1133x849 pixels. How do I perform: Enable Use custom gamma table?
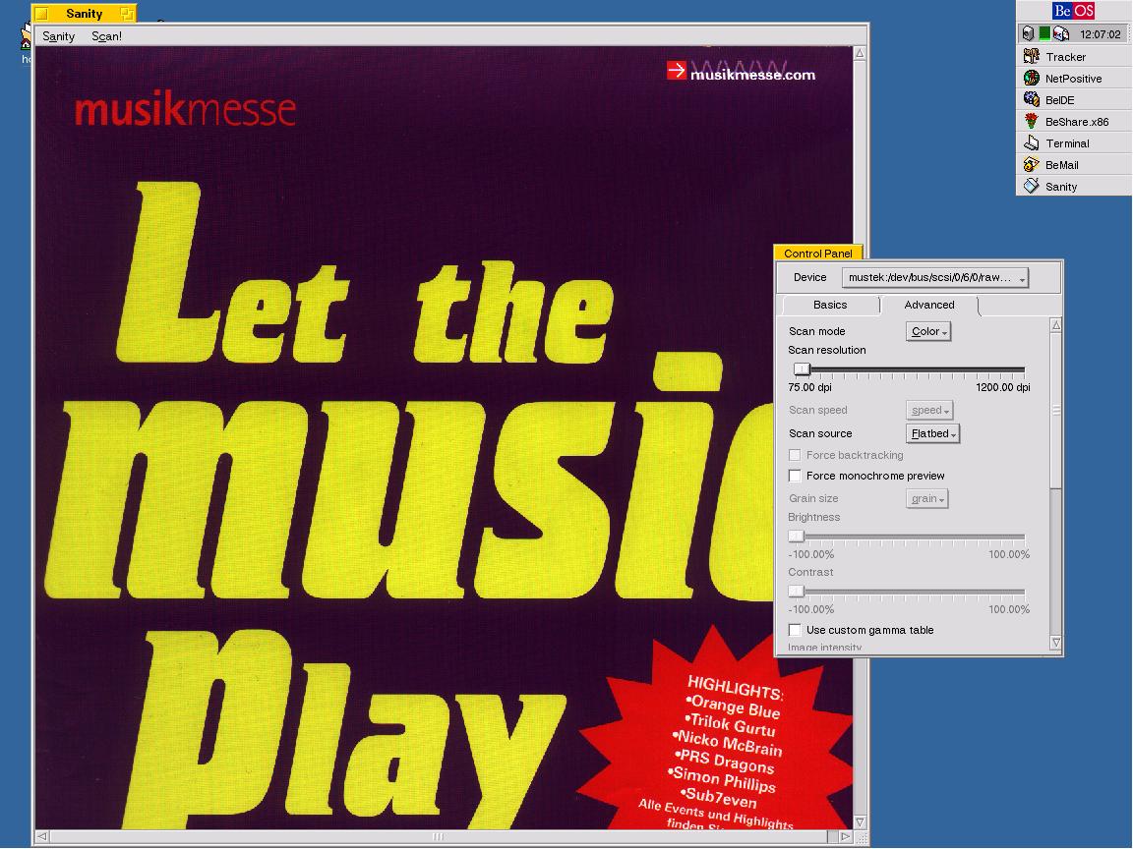[x=796, y=630]
